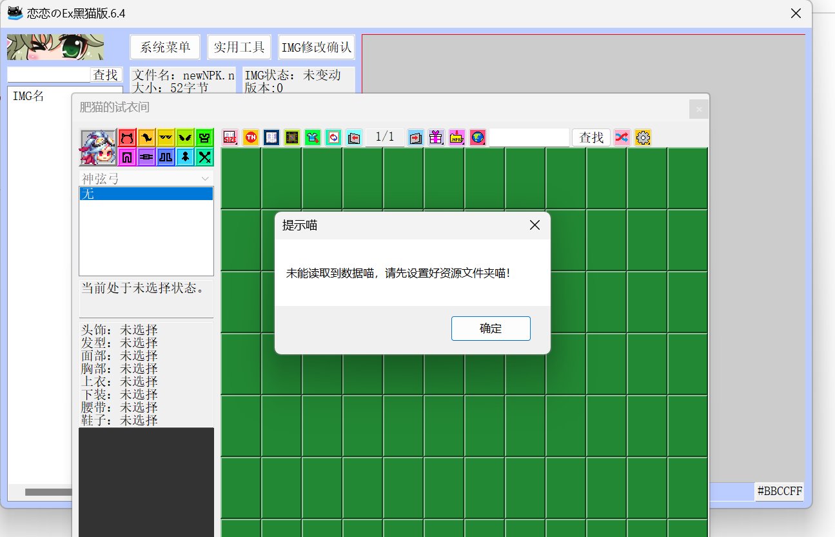Select the green shirt top category icon
The image size is (835, 537).
tap(204, 137)
